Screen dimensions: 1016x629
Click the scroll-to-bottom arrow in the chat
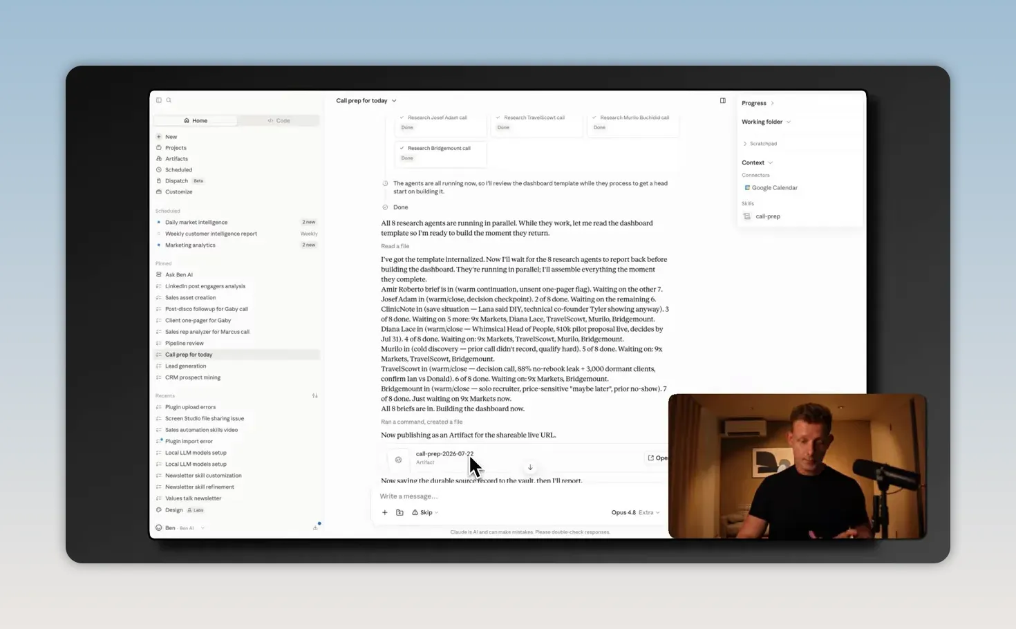[x=530, y=467]
